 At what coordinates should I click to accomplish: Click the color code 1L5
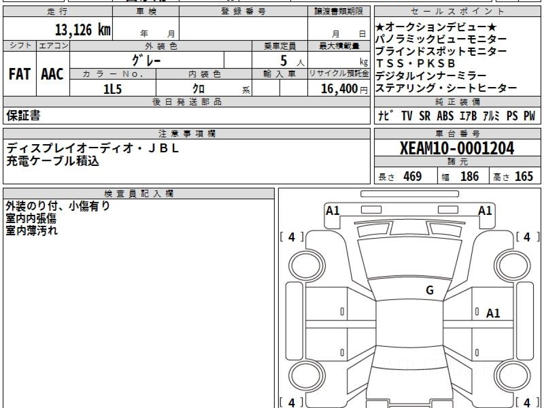tap(113, 89)
